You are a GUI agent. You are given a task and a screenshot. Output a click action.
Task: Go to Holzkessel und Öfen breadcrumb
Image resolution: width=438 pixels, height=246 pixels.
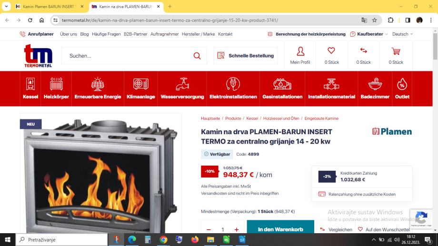pyautogui.click(x=281, y=118)
